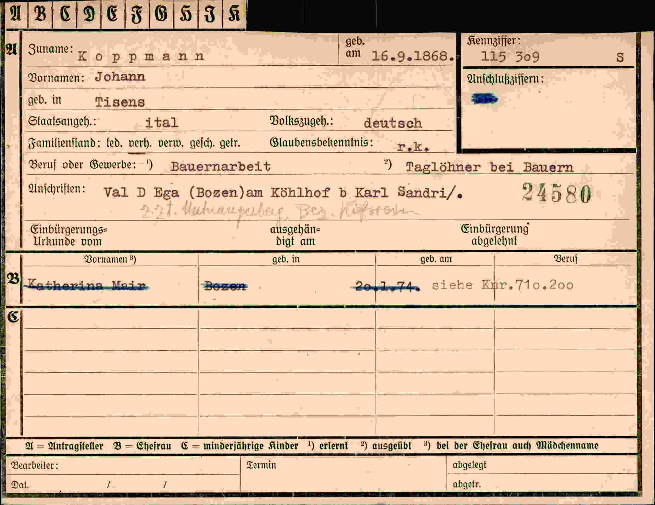Click the learned occupation 'Bauernarbeit'
The height and width of the screenshot is (505, 655).
[221, 166]
